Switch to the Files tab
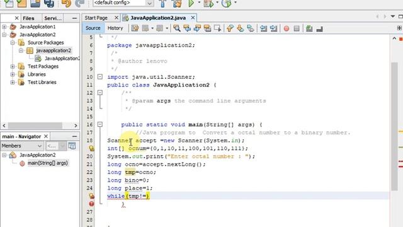 tap(28, 18)
